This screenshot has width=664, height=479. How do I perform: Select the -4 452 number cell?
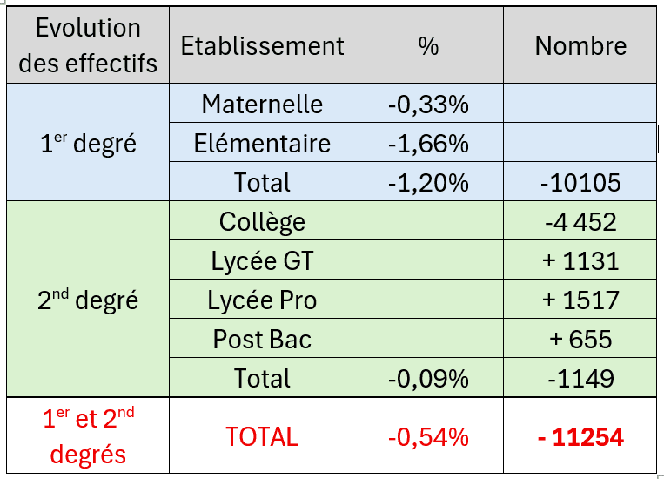click(580, 222)
